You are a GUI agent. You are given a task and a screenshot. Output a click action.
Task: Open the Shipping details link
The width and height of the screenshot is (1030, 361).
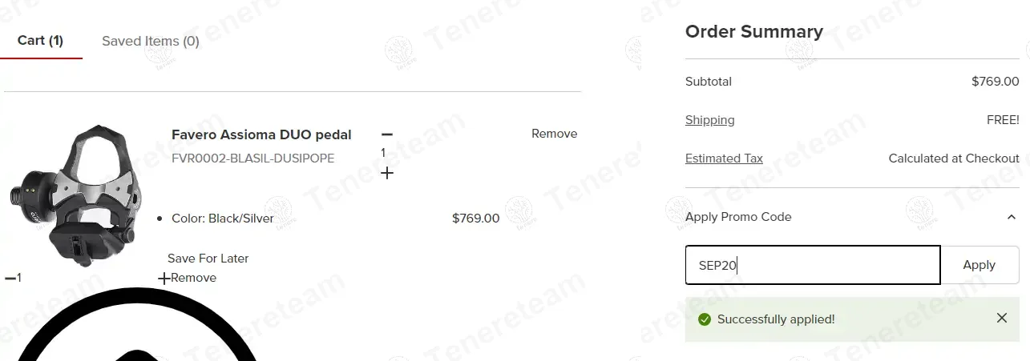tap(709, 120)
